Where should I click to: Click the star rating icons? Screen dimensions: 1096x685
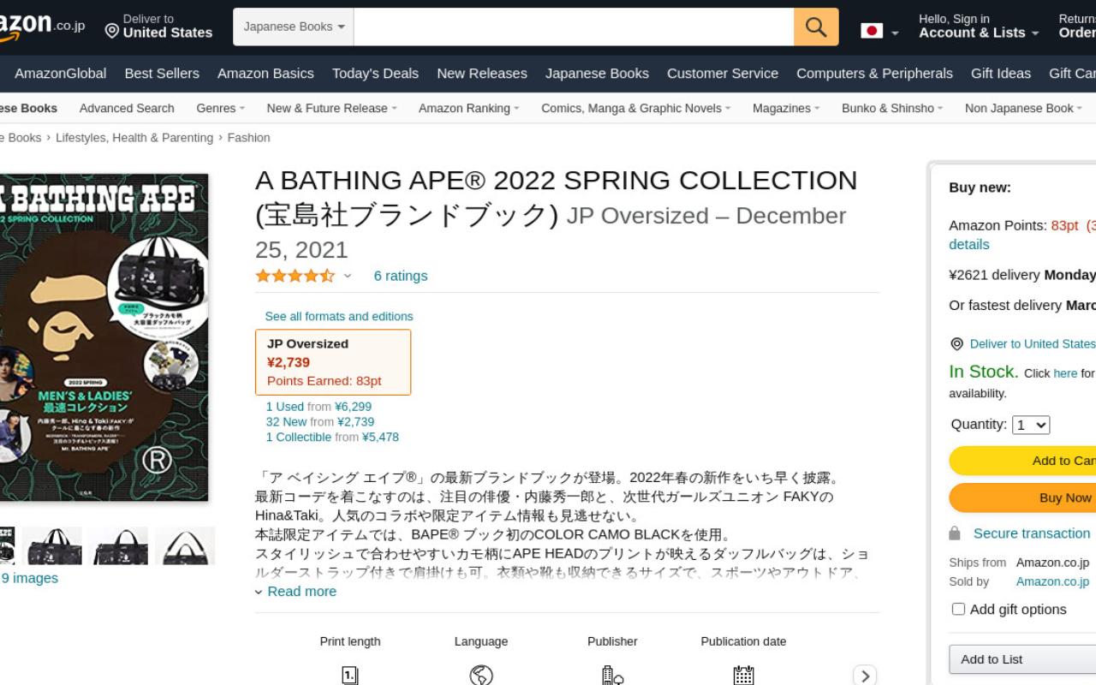tap(295, 276)
